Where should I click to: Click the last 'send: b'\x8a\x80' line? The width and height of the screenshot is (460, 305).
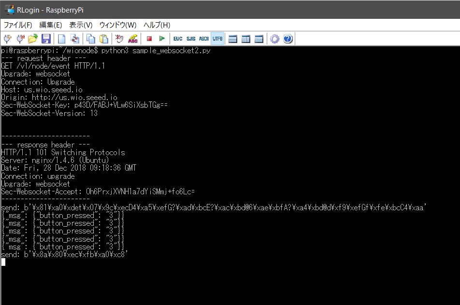[64, 255]
